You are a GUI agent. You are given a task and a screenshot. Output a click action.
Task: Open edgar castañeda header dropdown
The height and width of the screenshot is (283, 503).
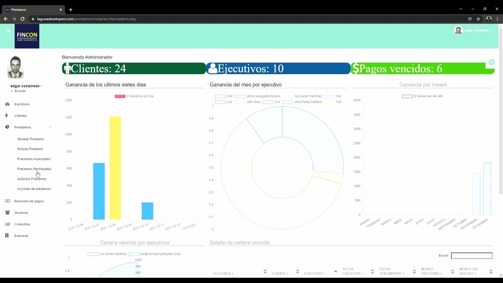click(x=478, y=30)
